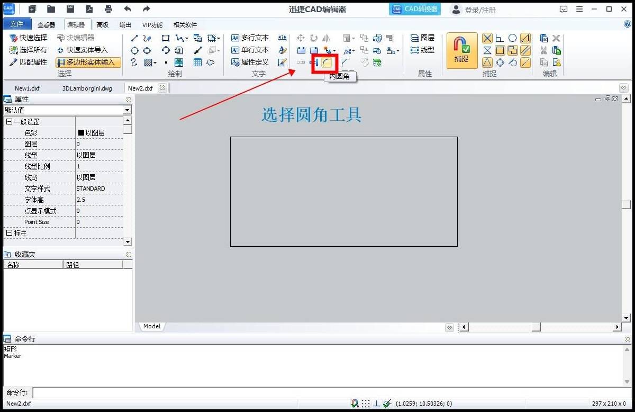
Task: Open the 图层 layers button
Action: pos(422,38)
